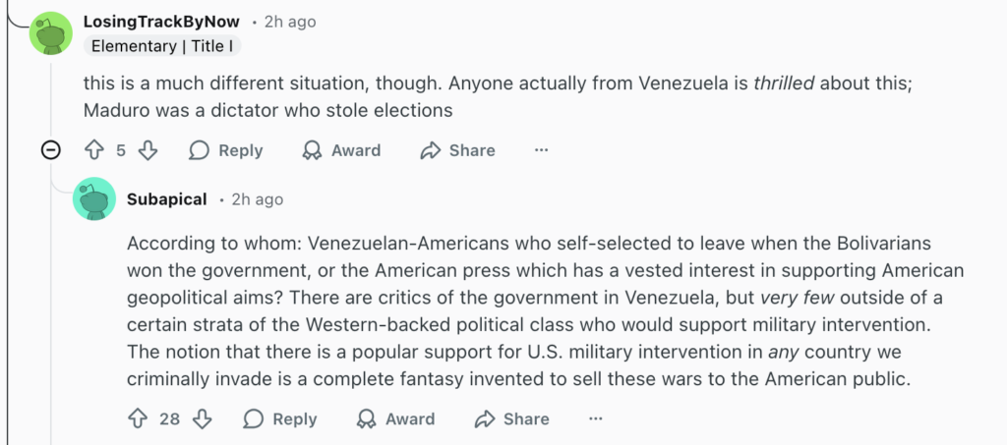Image resolution: width=1007 pixels, height=445 pixels.
Task: Collapse the comment thread with minus circle
Action: click(52, 150)
